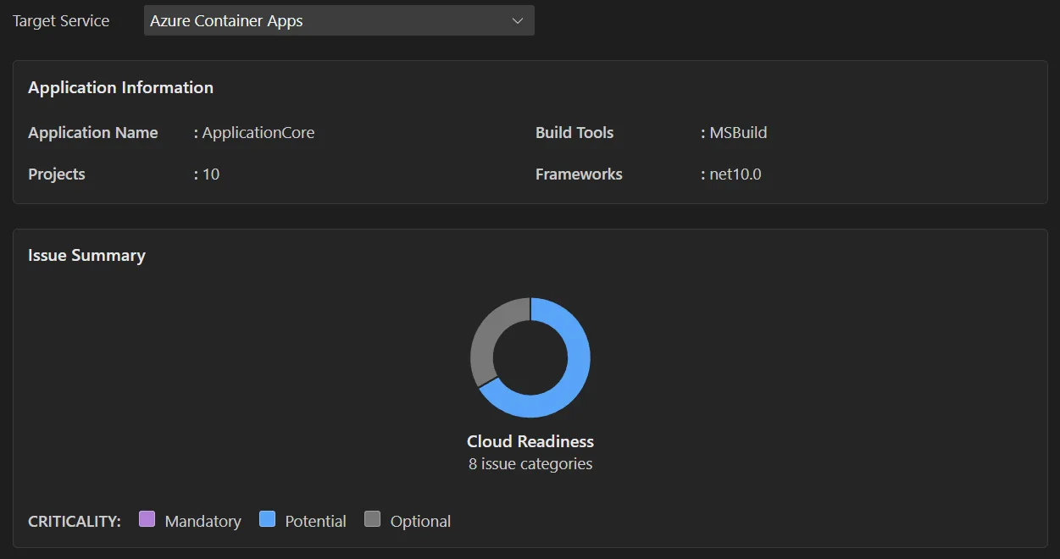Image resolution: width=1060 pixels, height=559 pixels.
Task: Open the Target Service dropdown
Action: (x=338, y=21)
